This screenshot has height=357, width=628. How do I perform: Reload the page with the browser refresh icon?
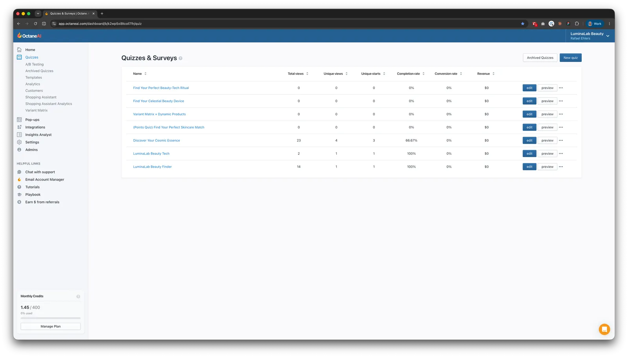35,24
